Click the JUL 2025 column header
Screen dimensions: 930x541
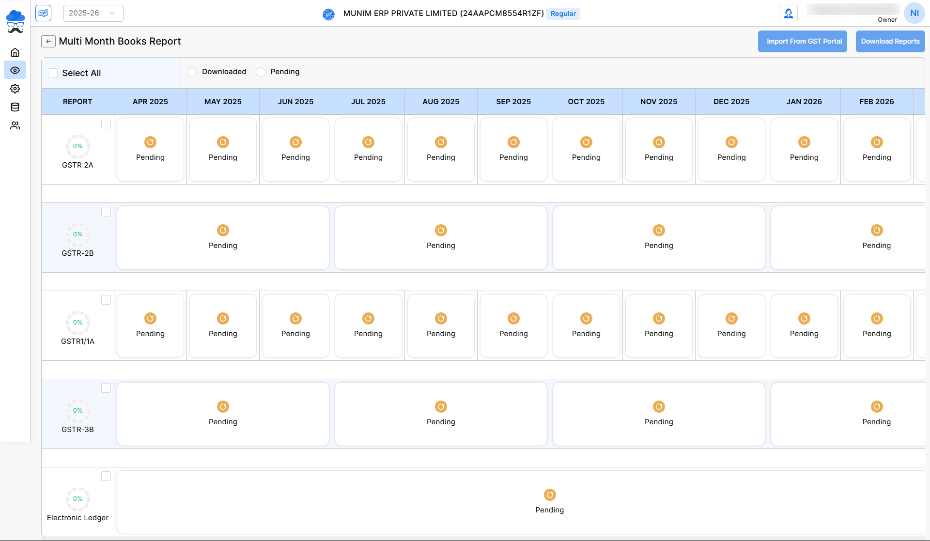(x=368, y=101)
